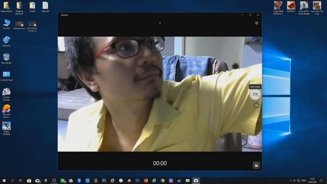Launch the Rise of the Tomb Raider shortcut
Viewport: 327px width, 184px height.
click(x=304, y=8)
